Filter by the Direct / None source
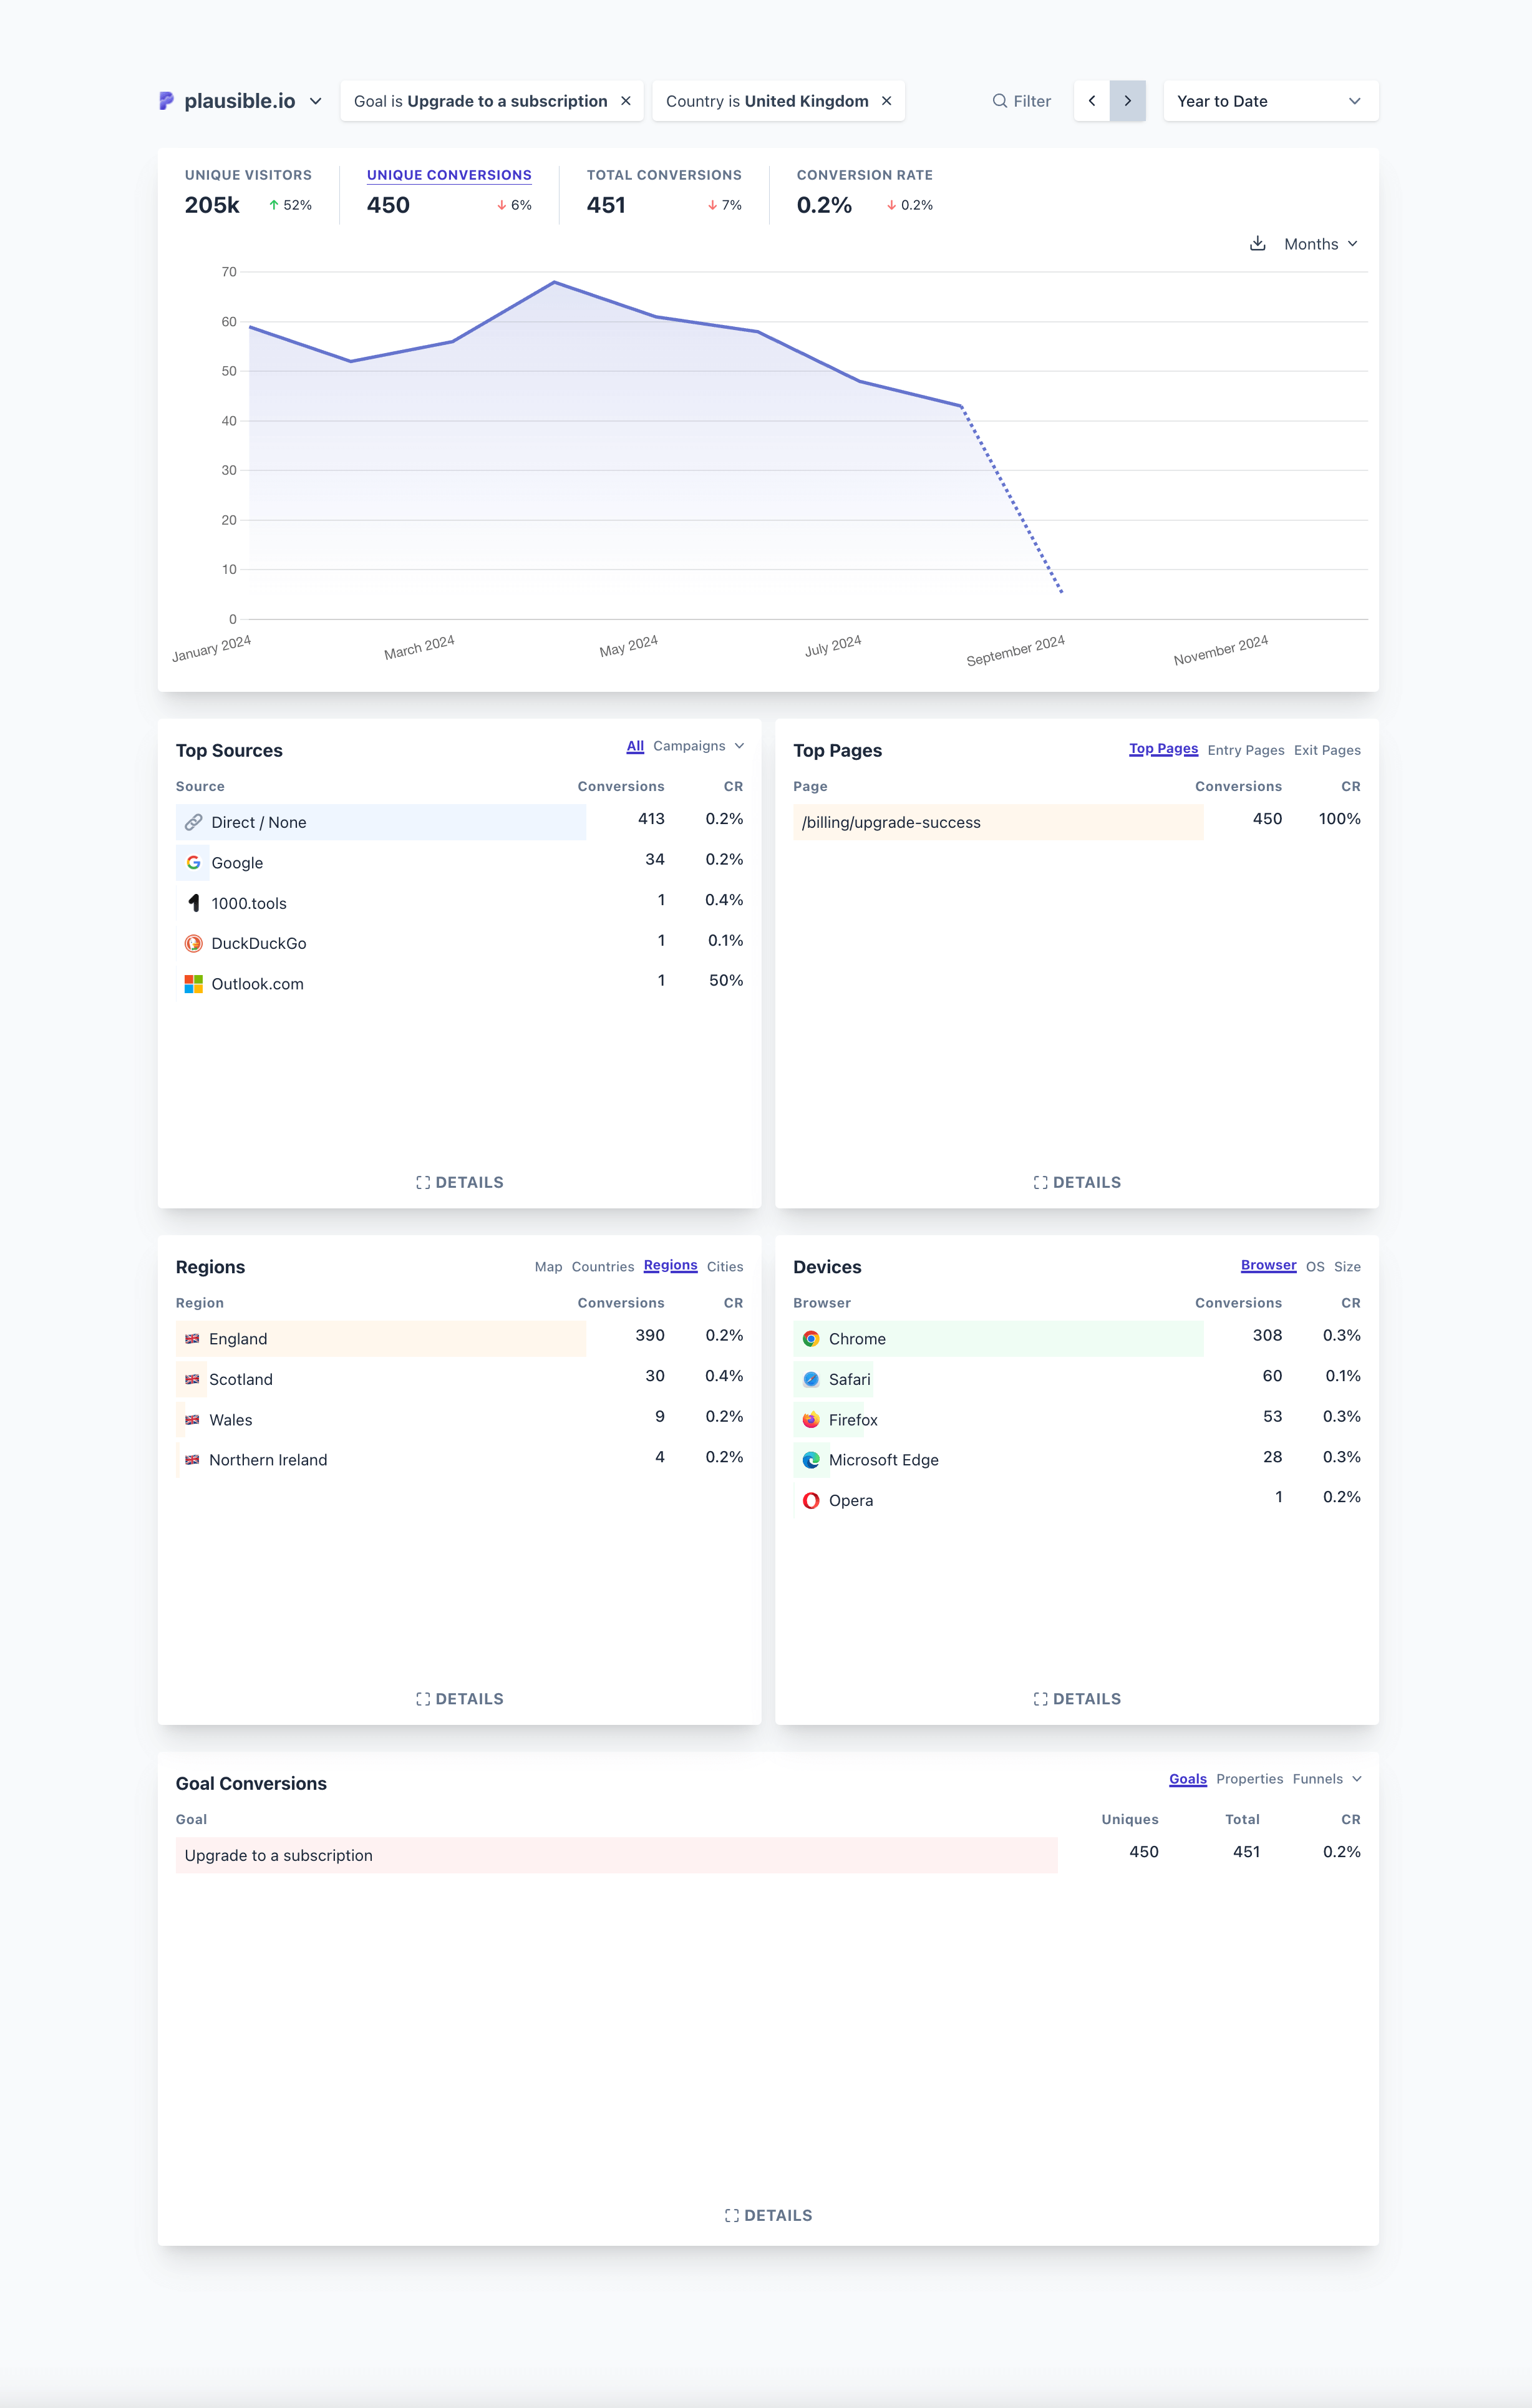 [x=259, y=822]
